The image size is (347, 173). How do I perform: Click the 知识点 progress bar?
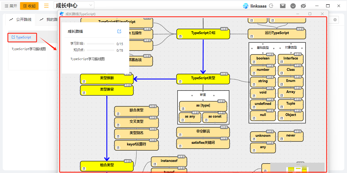click(x=100, y=50)
